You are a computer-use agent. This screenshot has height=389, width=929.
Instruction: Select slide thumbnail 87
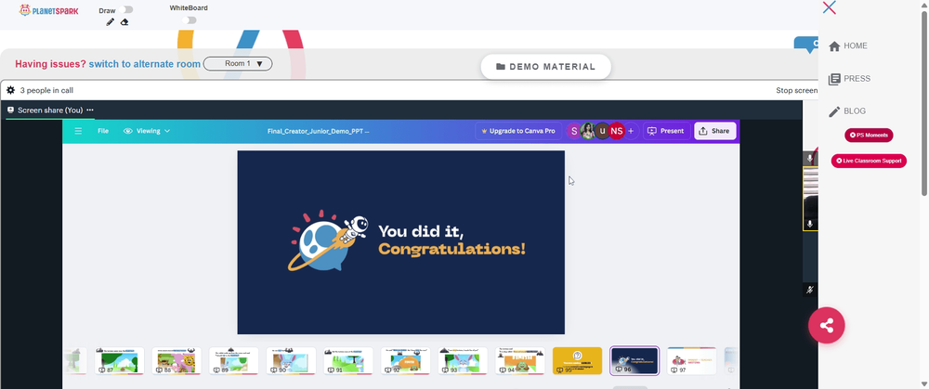(119, 361)
